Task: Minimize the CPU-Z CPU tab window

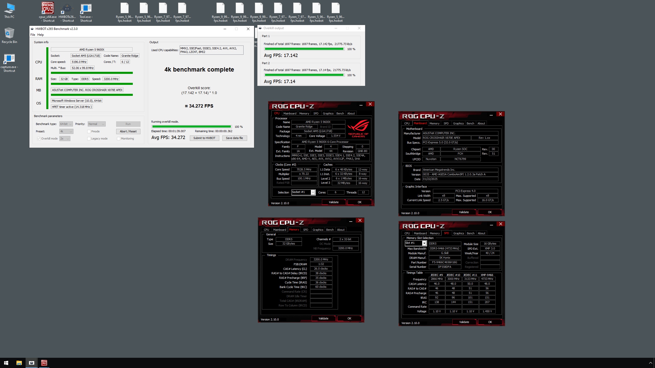Action: 361,104
